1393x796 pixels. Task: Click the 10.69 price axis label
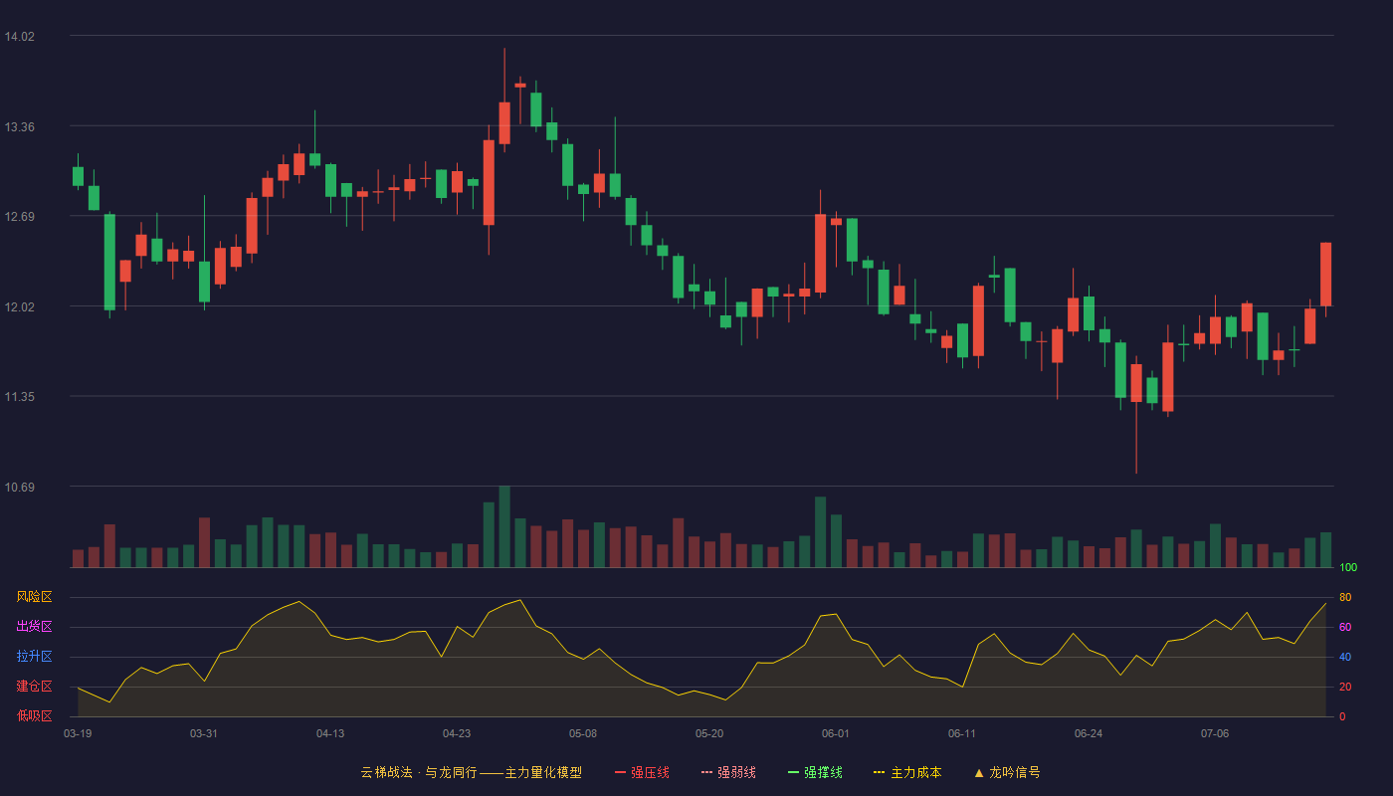click(19, 488)
